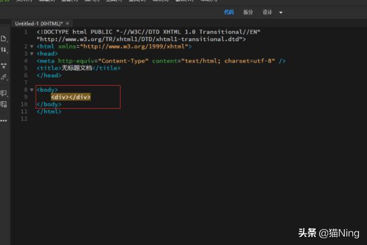
Task: Click the Expand All code icon
Action: pos(4,64)
